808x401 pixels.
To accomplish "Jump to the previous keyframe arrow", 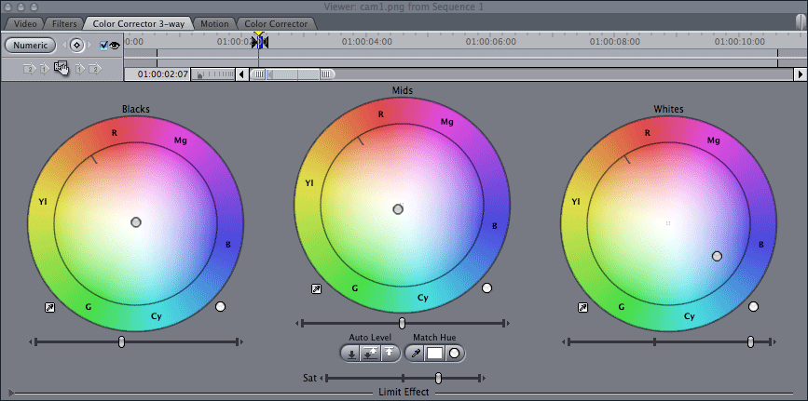I will (x=64, y=46).
